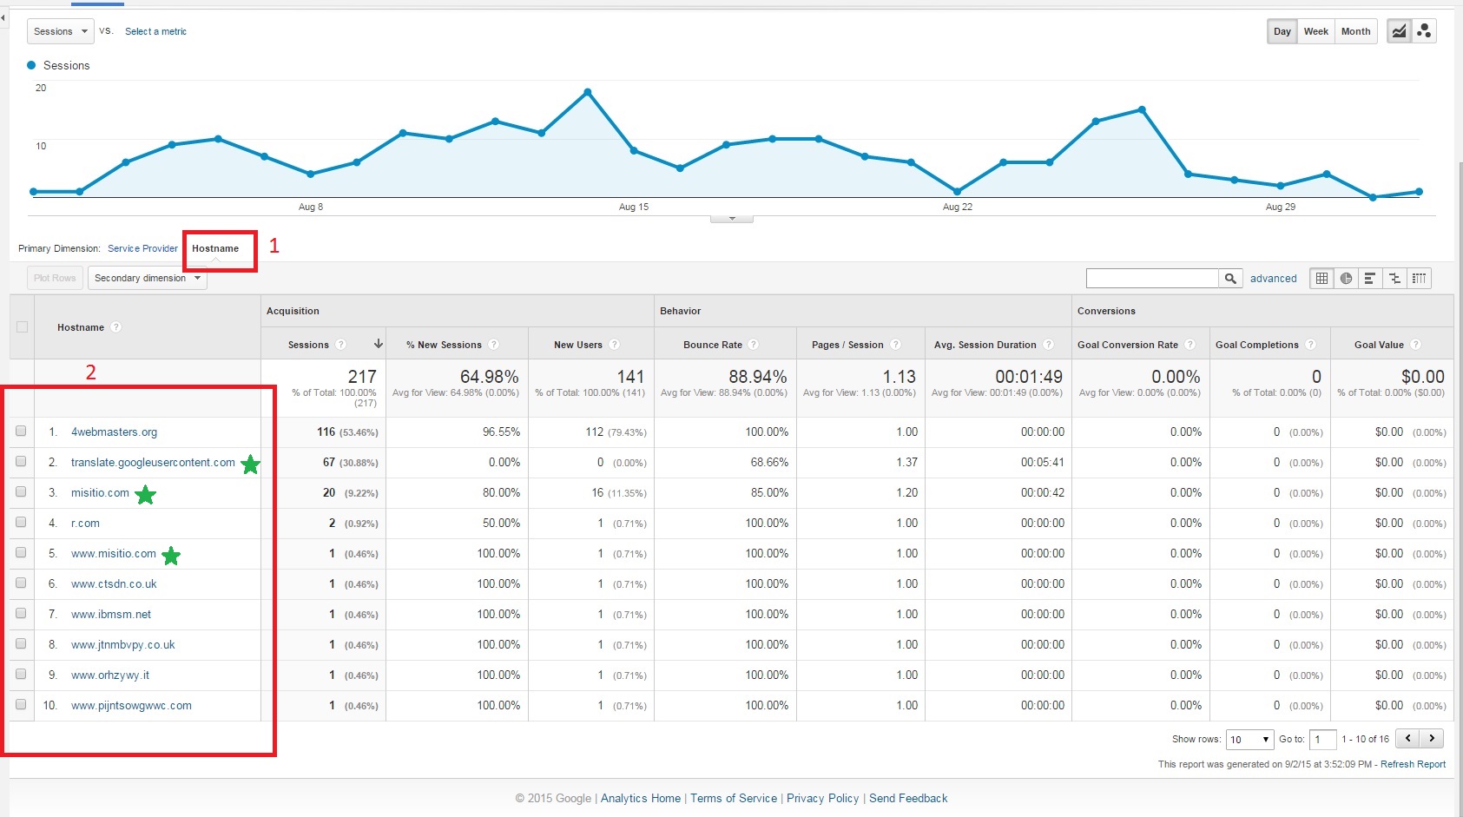Select the comparison view icon
1463x817 pixels.
click(1394, 279)
